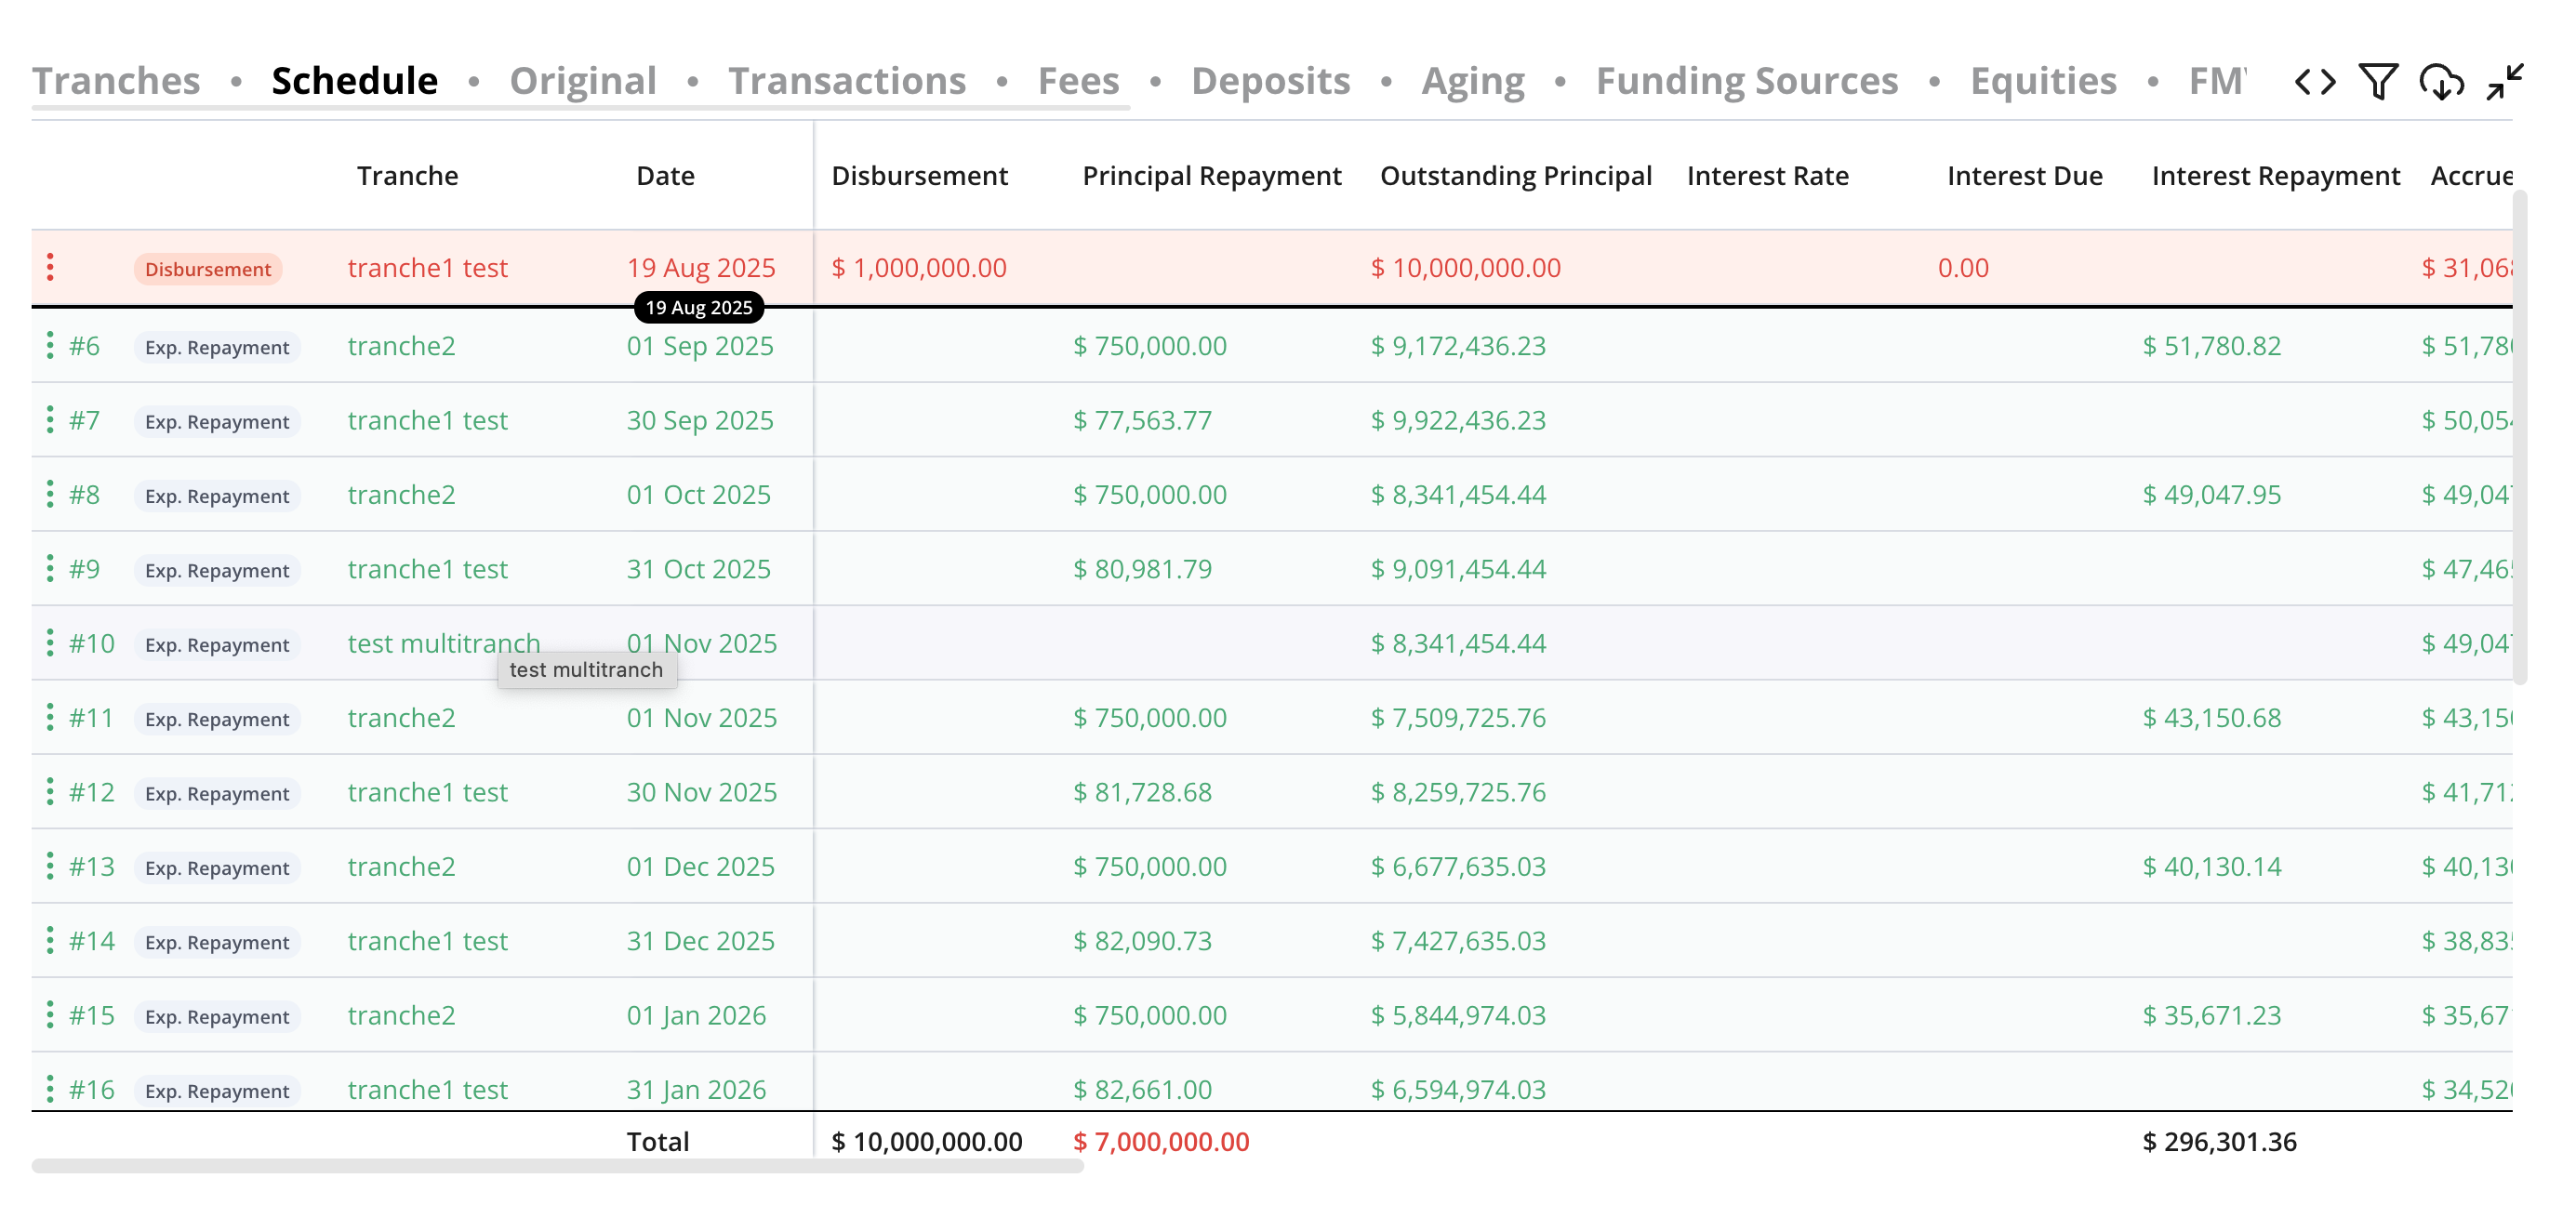Viewport: 2576px width, 1218px height.
Task: Open three-dot menu for row #8
Action: pos(50,494)
